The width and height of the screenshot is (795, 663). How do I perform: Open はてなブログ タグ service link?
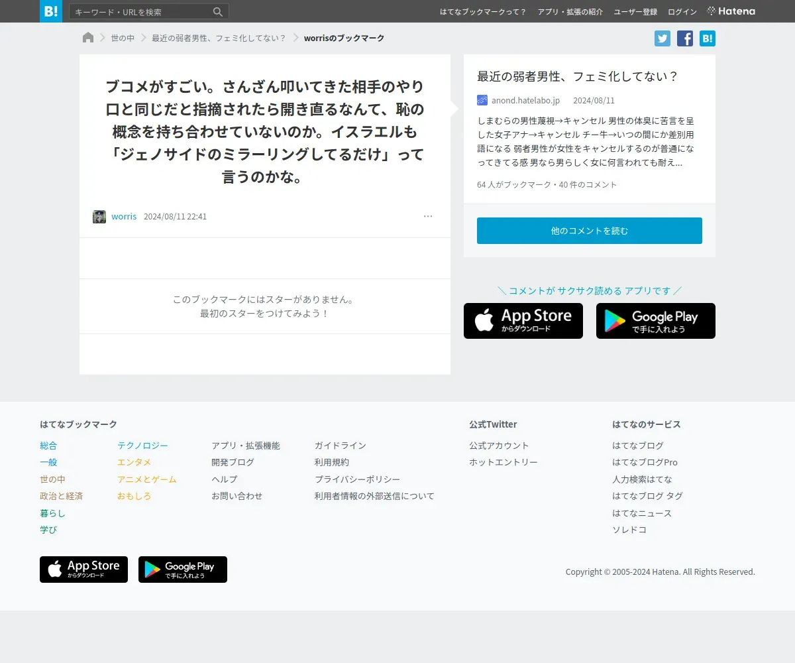click(x=647, y=496)
